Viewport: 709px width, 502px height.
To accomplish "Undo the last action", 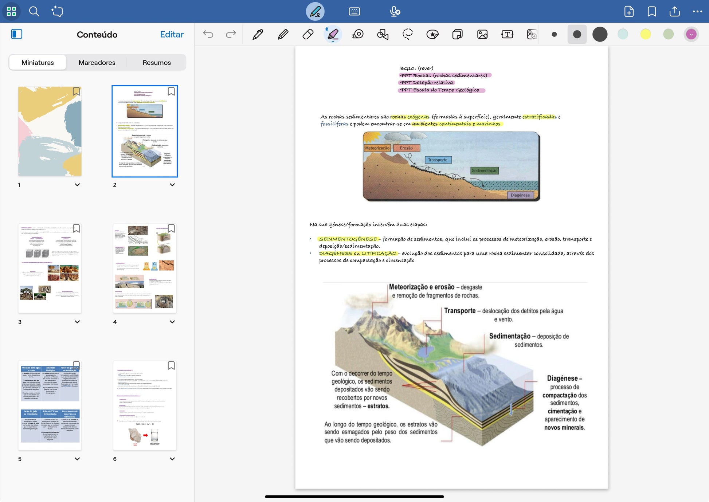I will 208,35.
